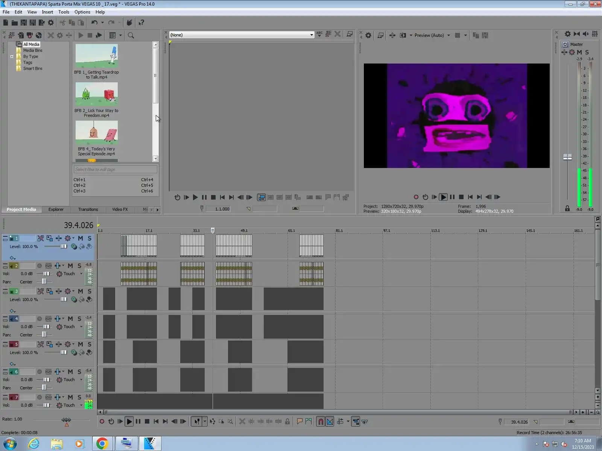Open video output FX in Video Preview
The image size is (602, 451).
pos(392,35)
